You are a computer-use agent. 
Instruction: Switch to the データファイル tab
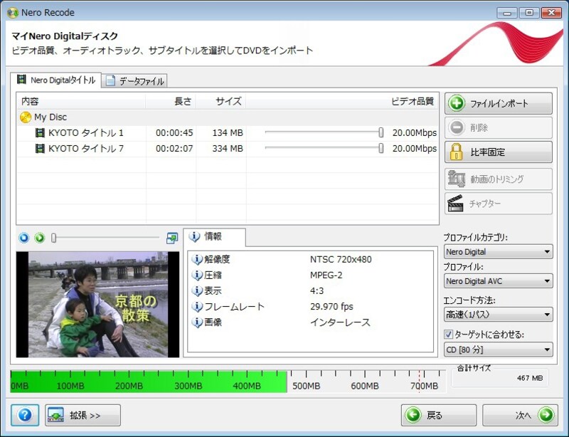tap(135, 81)
